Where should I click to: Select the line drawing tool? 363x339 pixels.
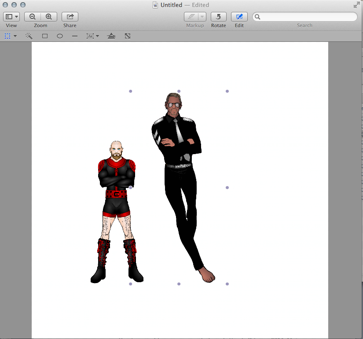pyautogui.click(x=75, y=36)
